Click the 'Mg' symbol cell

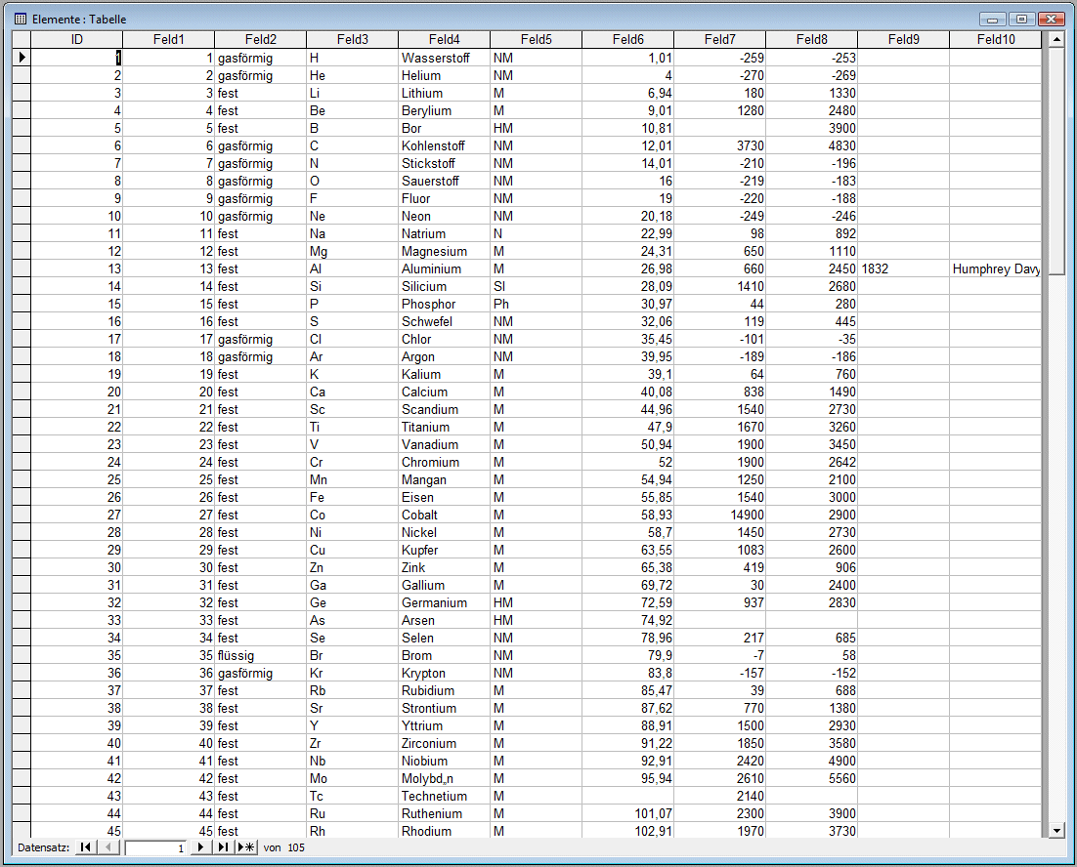click(x=353, y=251)
